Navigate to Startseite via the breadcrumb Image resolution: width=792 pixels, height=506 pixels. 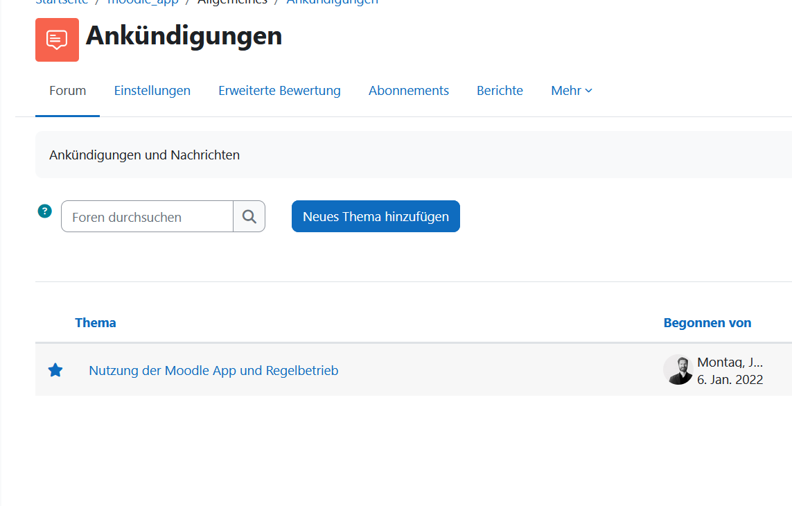point(62,2)
